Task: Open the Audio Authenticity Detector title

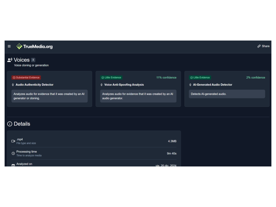Action: (34, 85)
